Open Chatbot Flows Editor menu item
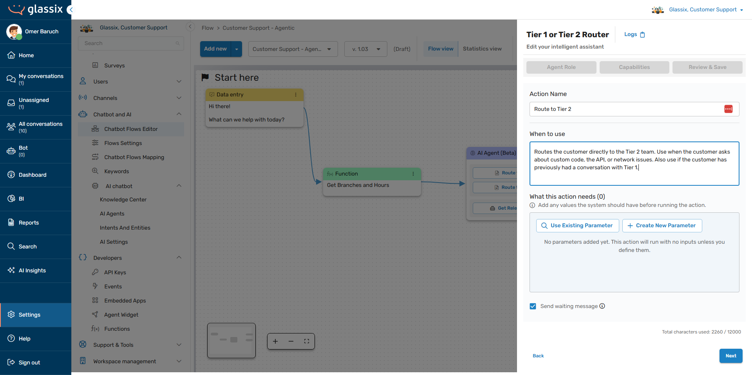 point(131,129)
